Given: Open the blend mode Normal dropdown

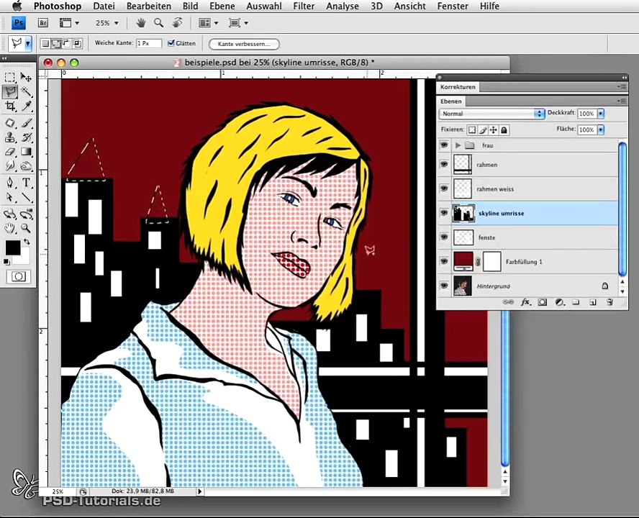Looking at the screenshot, I should tap(492, 113).
